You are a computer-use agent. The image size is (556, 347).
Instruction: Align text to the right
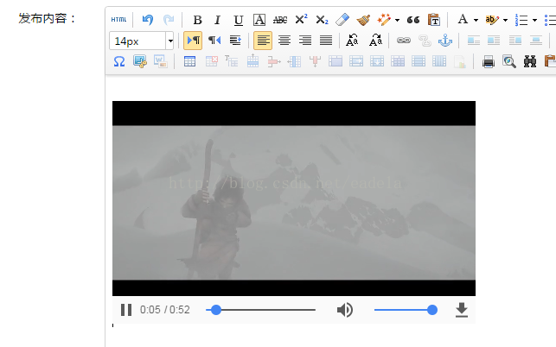pyautogui.click(x=305, y=41)
